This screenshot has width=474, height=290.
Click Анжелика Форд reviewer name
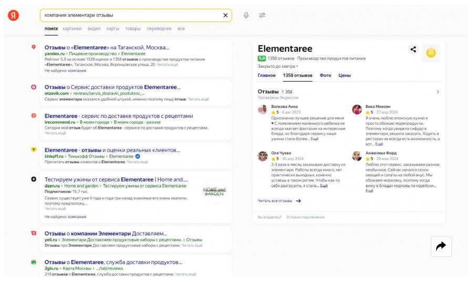381,153
